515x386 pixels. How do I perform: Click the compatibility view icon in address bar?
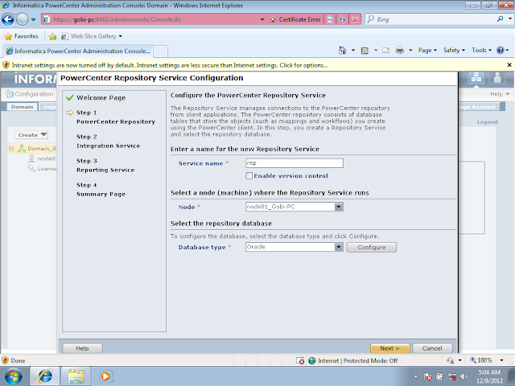330,19
